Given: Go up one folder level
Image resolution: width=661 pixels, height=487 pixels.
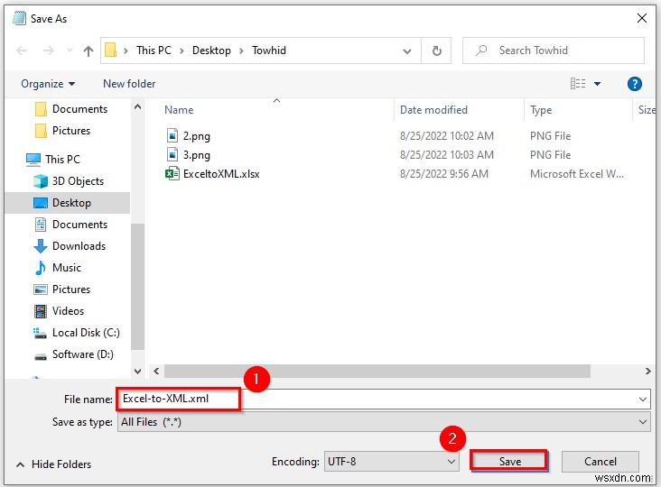Looking at the screenshot, I should pos(88,51).
